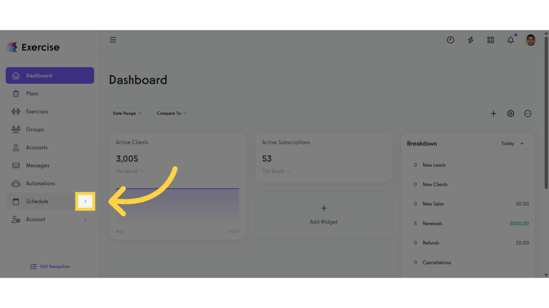Open Automations in sidebar
The image size is (549, 308).
tap(40, 183)
